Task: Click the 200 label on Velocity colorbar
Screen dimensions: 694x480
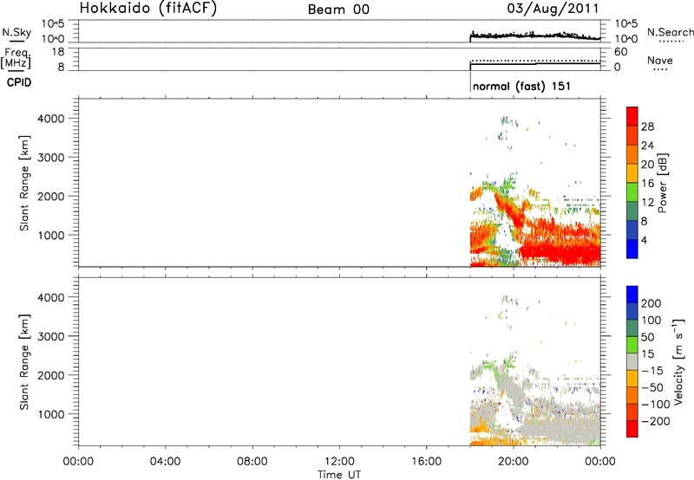Action: point(651,303)
